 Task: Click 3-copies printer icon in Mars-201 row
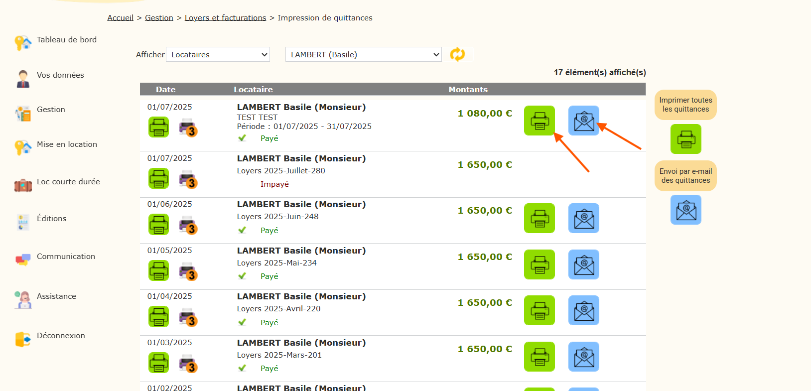[188, 363]
